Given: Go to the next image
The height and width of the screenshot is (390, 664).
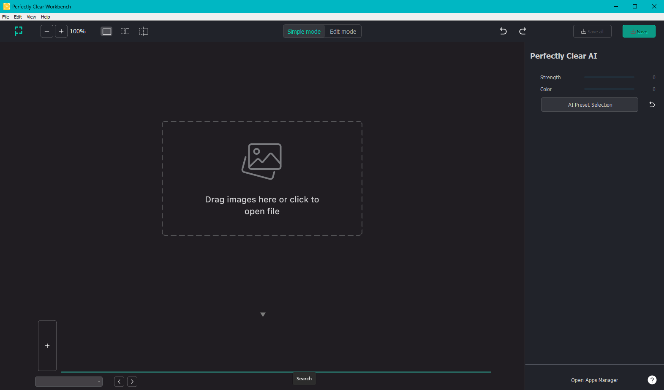Looking at the screenshot, I should tap(132, 382).
